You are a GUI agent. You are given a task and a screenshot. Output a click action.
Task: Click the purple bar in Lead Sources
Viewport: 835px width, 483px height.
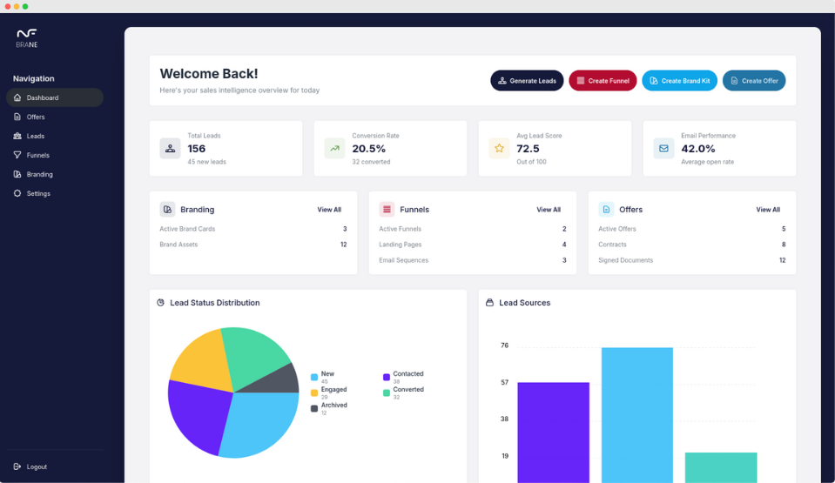point(553,433)
